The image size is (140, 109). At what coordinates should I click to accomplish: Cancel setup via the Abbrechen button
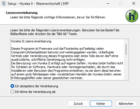pyautogui.click(x=126, y=104)
